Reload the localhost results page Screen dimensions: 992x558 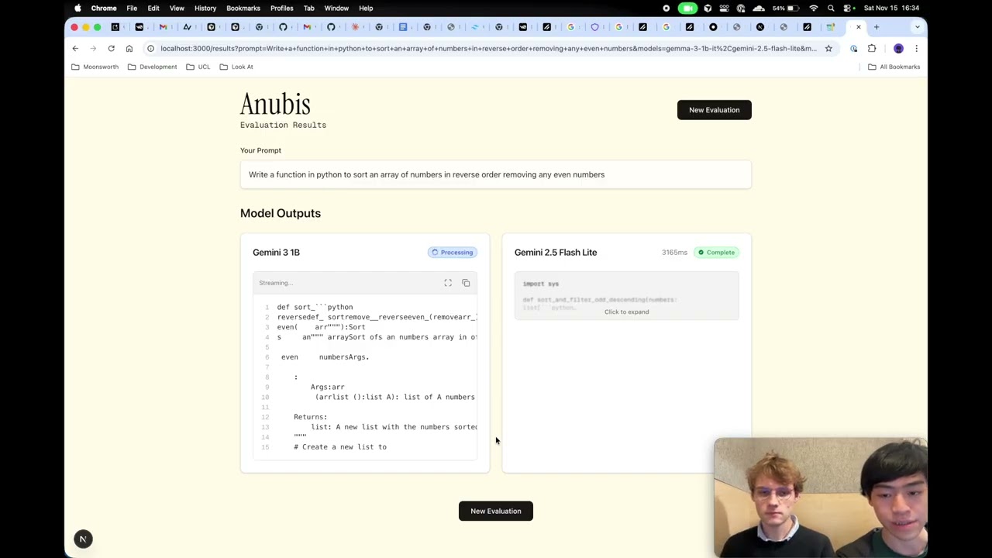111,48
